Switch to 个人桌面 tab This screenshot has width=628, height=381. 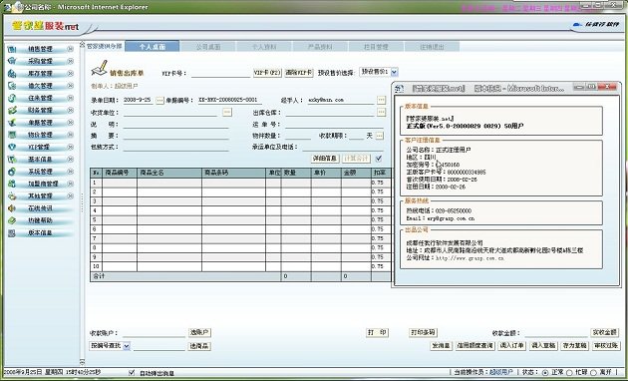coord(153,47)
